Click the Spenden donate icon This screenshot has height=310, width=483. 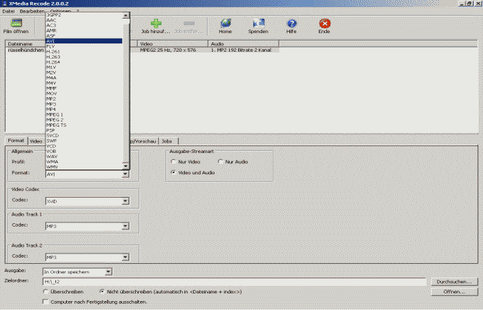pyautogui.click(x=258, y=24)
